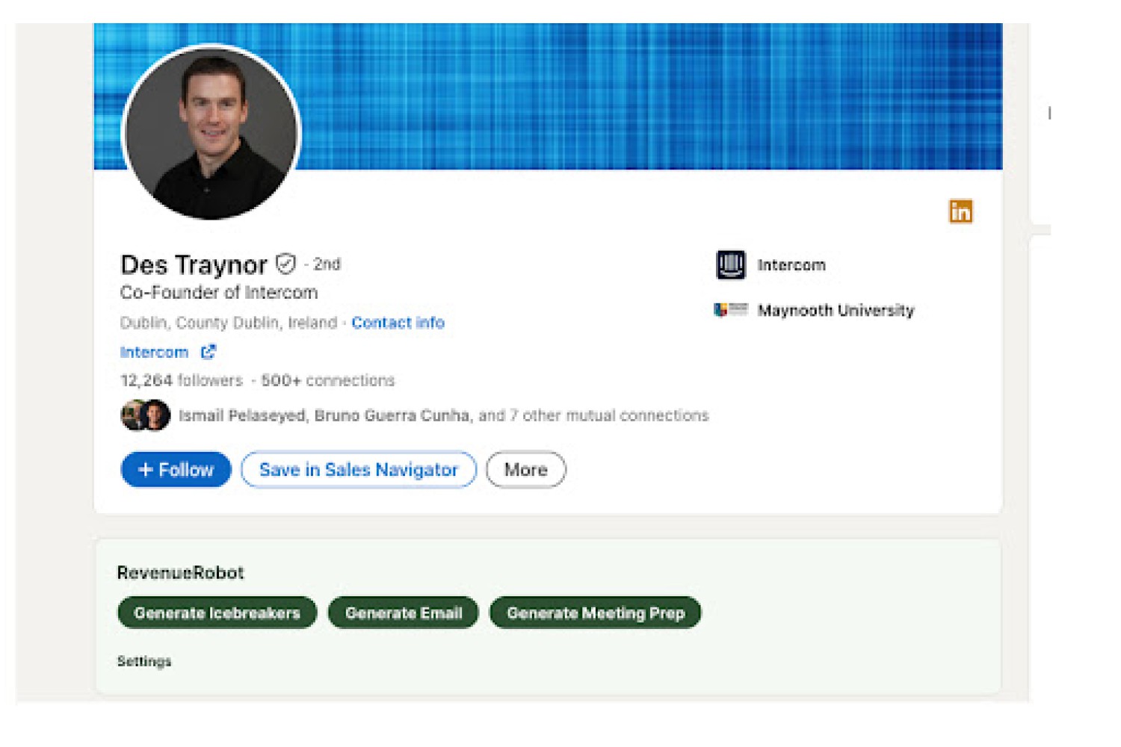Open the More actions dropdown

(526, 469)
